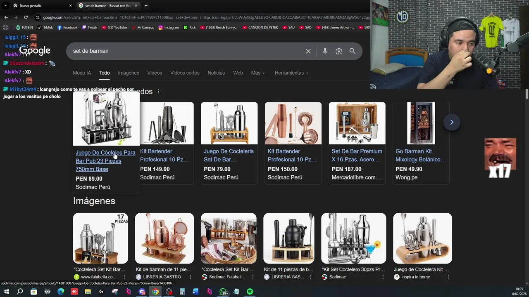Switch to the Videos cortos tab
The width and height of the screenshot is (529, 297).
pyautogui.click(x=185, y=73)
